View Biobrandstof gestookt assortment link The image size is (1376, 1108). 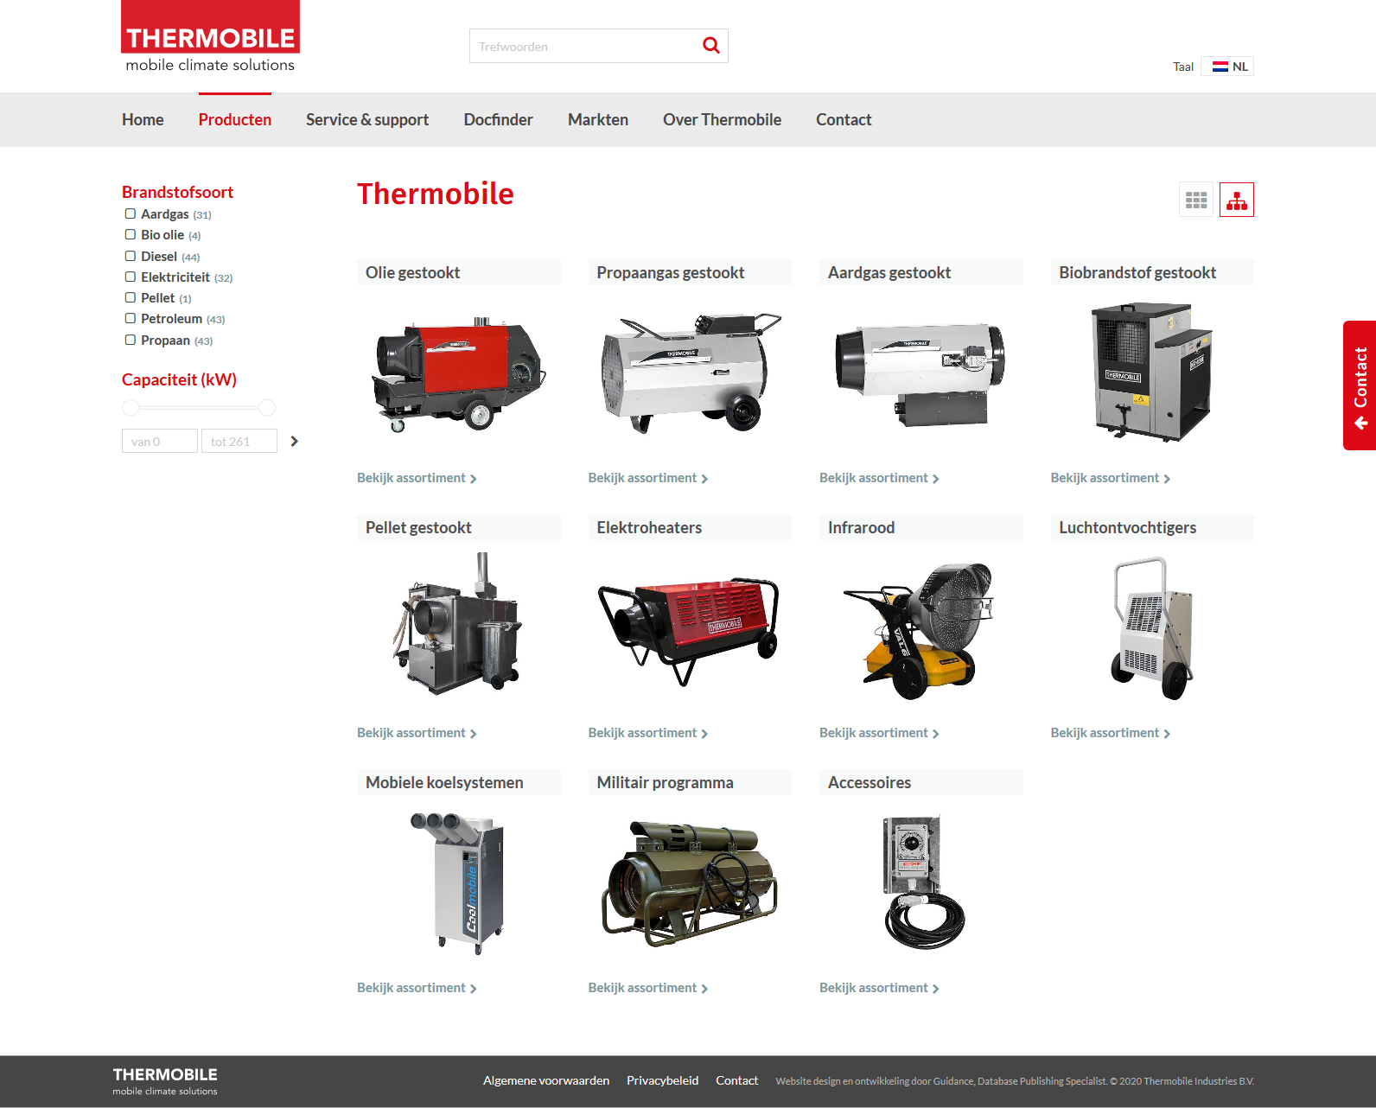[x=1111, y=478]
